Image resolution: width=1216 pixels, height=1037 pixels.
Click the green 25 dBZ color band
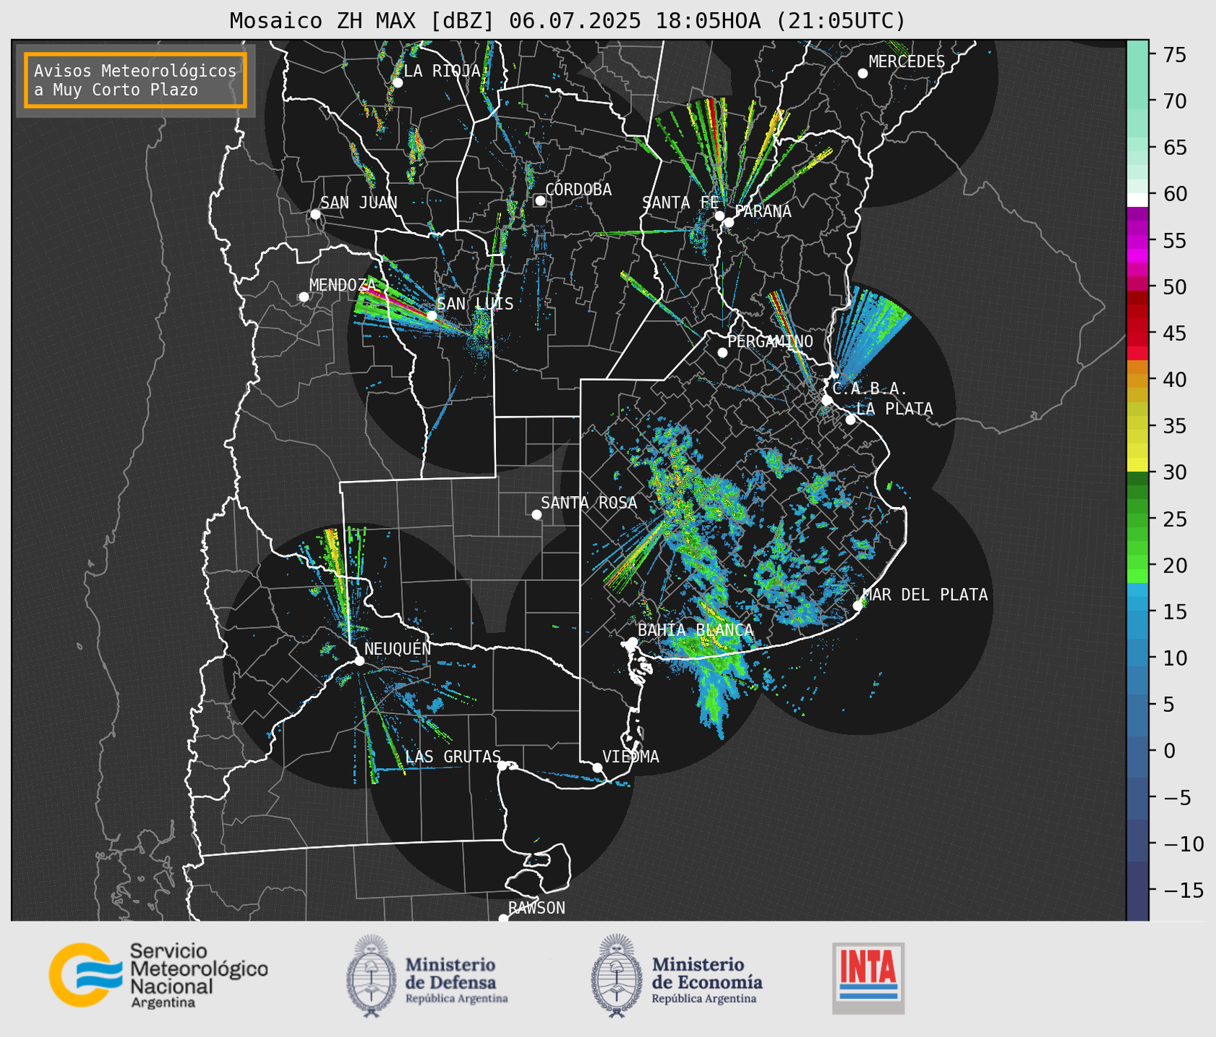click(1137, 518)
